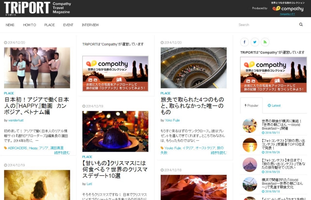Click the イタリア tag
This screenshot has height=200, width=311.
(x=188, y=148)
